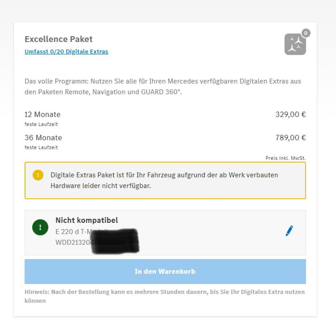Image resolution: width=336 pixels, height=322 pixels.
Task: Click the Excellence Paket three-star package icon
Action: point(295,44)
